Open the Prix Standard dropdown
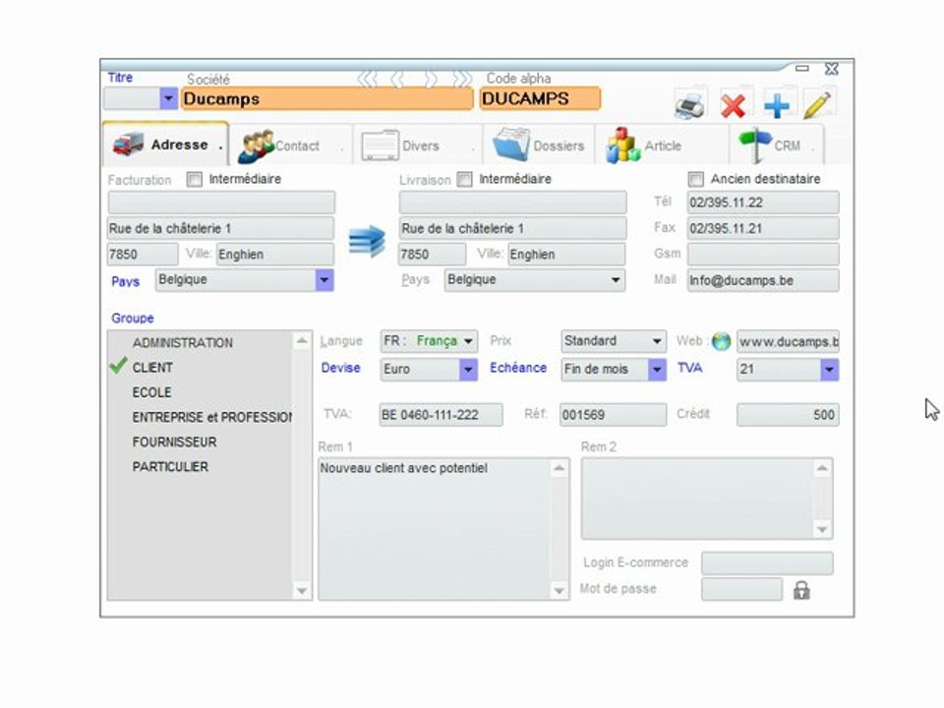The width and height of the screenshot is (944, 708). point(657,341)
